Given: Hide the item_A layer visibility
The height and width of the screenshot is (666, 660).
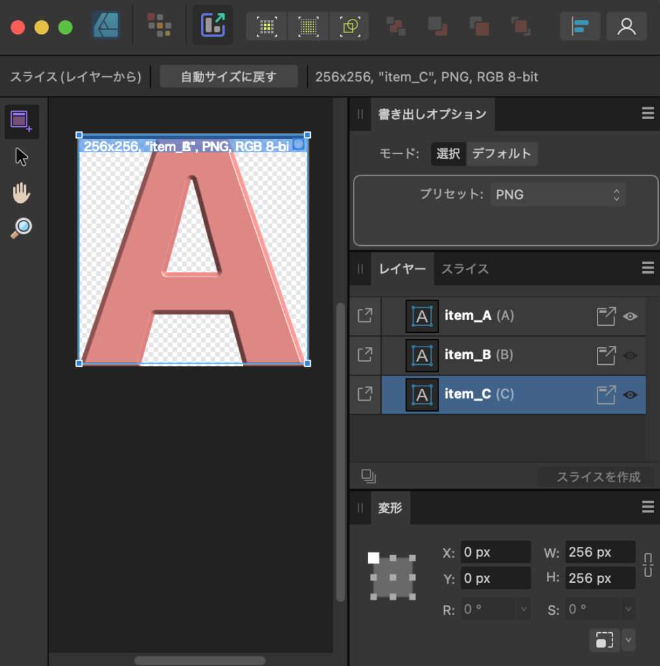Looking at the screenshot, I should (x=630, y=317).
